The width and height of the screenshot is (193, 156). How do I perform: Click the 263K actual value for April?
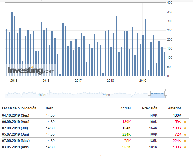point(126,147)
